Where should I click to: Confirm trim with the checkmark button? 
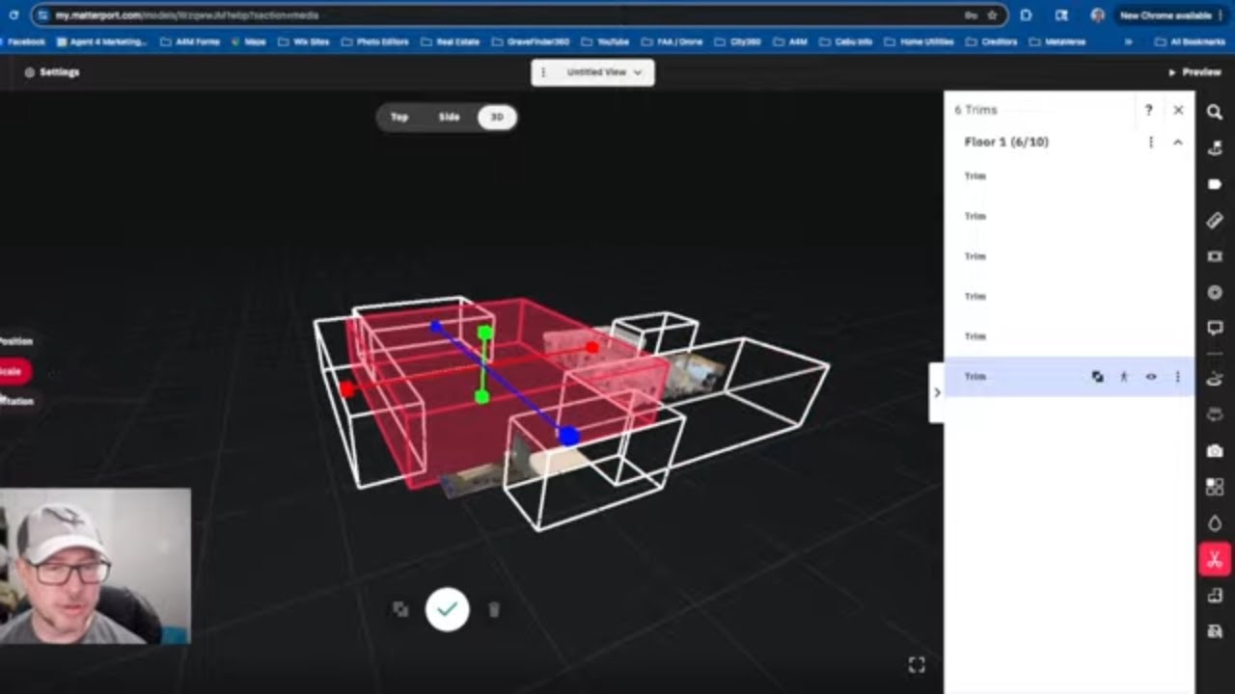(x=447, y=609)
